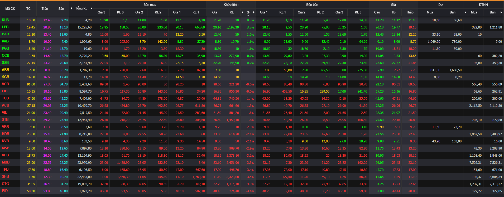Click CTG percent change -4.0%

point(250,184)
